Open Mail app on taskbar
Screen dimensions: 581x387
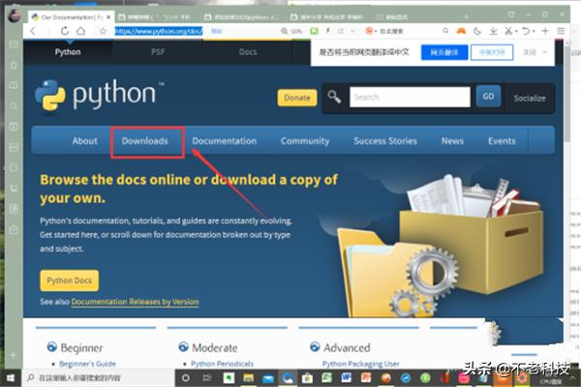268,378
